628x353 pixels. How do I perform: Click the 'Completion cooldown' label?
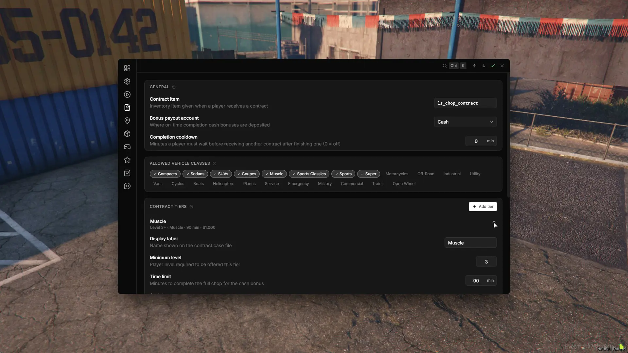tap(173, 137)
